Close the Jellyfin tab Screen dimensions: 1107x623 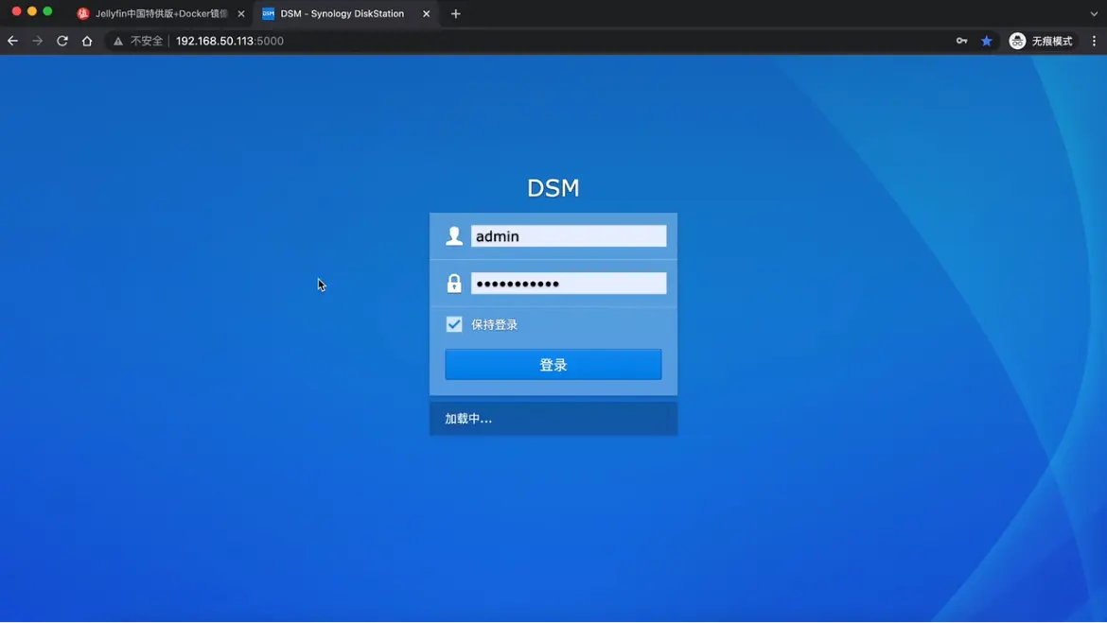click(241, 13)
